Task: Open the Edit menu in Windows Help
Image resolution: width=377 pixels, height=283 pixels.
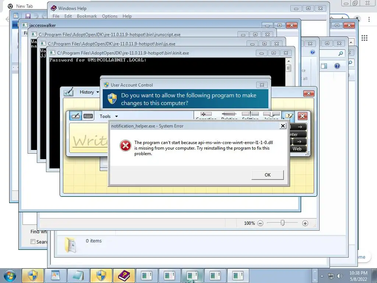Action: pyautogui.click(x=68, y=16)
